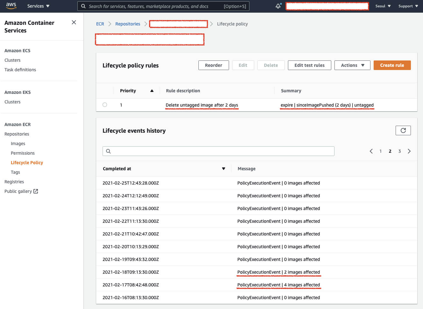Open Registries in the sidebar
This screenshot has height=309, width=423.
point(14,182)
